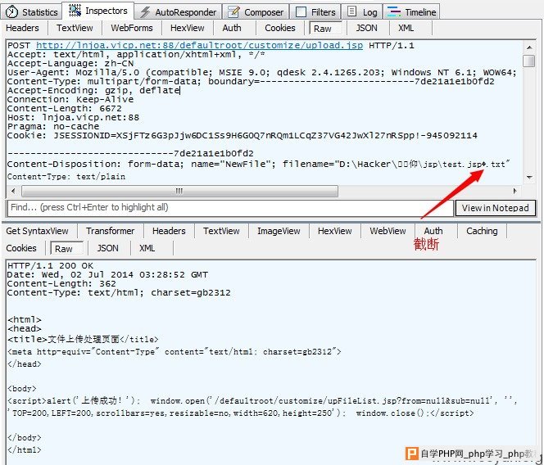Open the WebForms request tab
The height and width of the screenshot is (465, 544).
(x=132, y=28)
